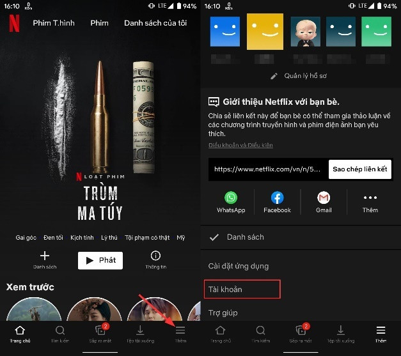Tap left screen battery 94% indicator
This screenshot has width=401, height=356.
coord(187,6)
